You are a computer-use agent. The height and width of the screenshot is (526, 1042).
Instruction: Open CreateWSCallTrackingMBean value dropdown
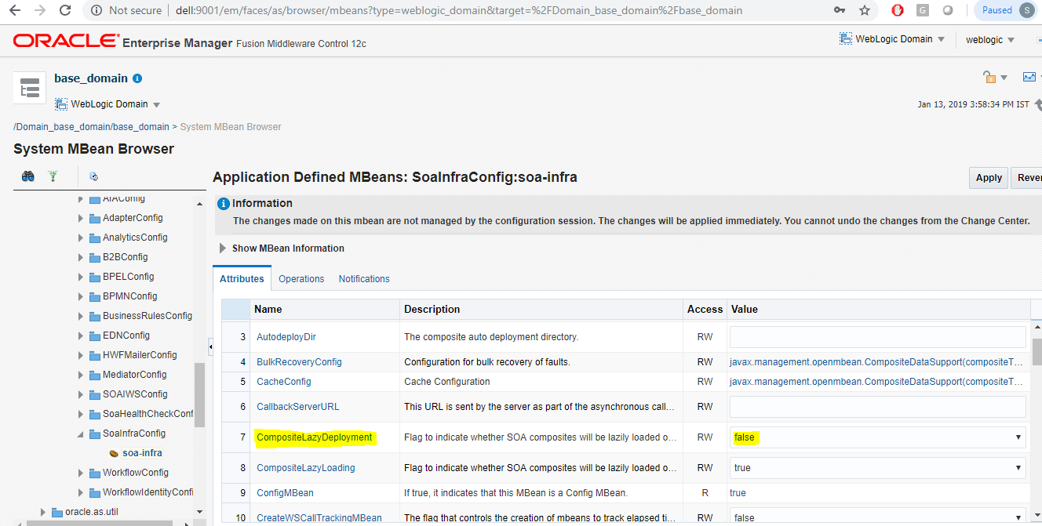coord(877,517)
